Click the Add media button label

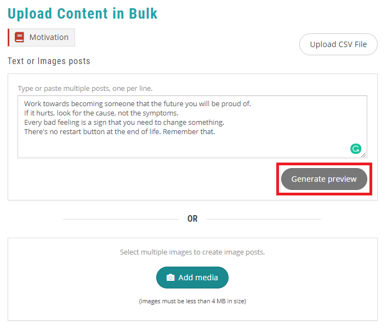198,278
